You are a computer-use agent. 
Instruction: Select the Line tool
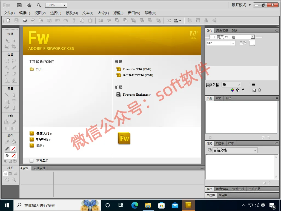point(7,95)
